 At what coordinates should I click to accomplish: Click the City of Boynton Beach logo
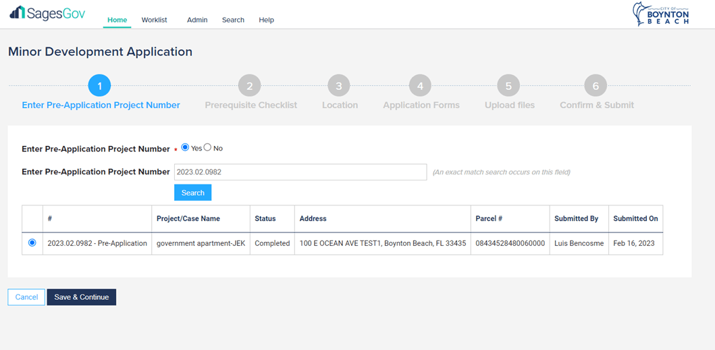tap(660, 14)
